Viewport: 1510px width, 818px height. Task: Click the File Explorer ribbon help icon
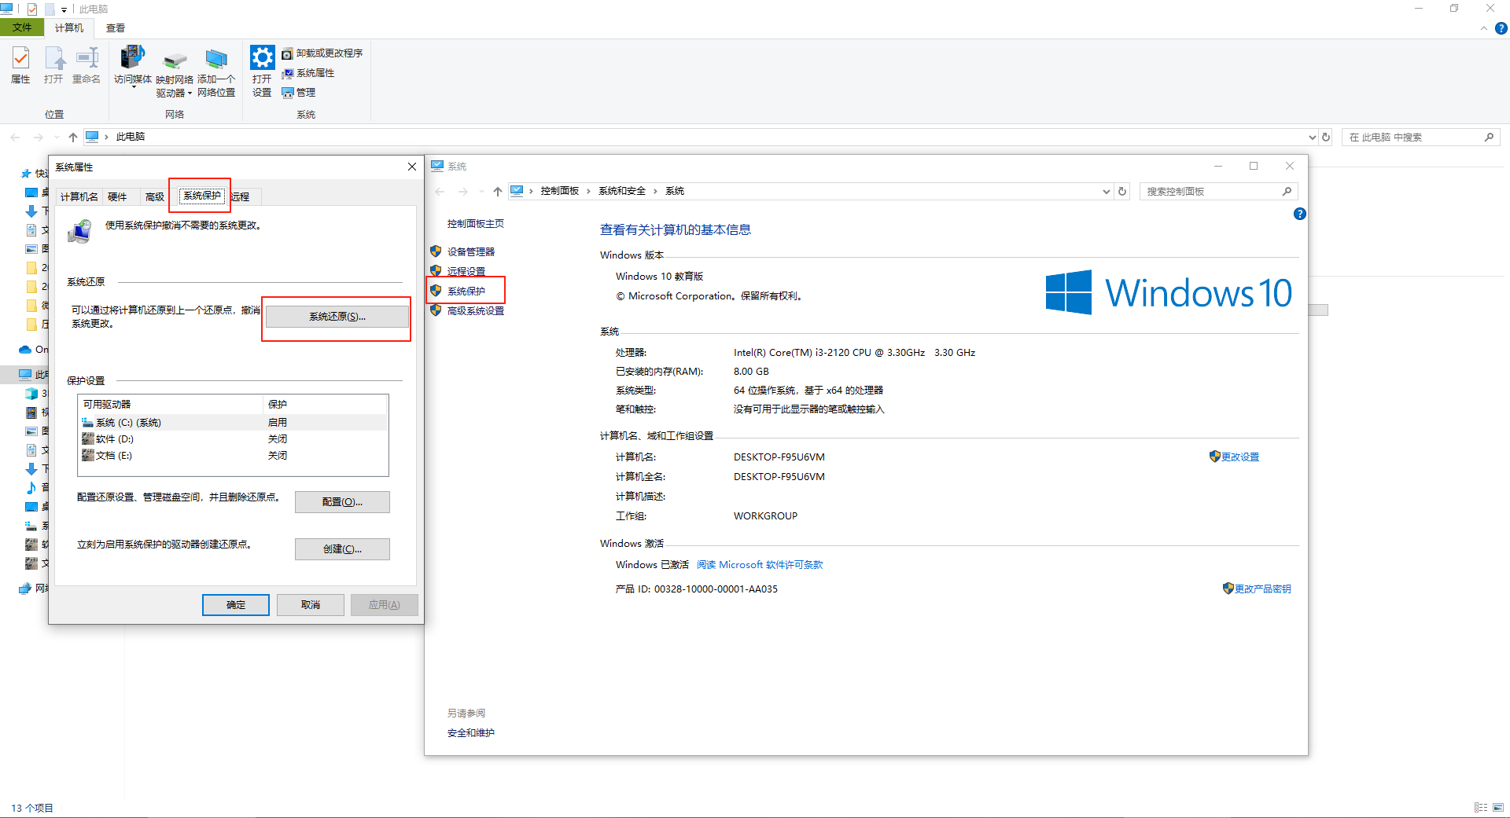1501,28
